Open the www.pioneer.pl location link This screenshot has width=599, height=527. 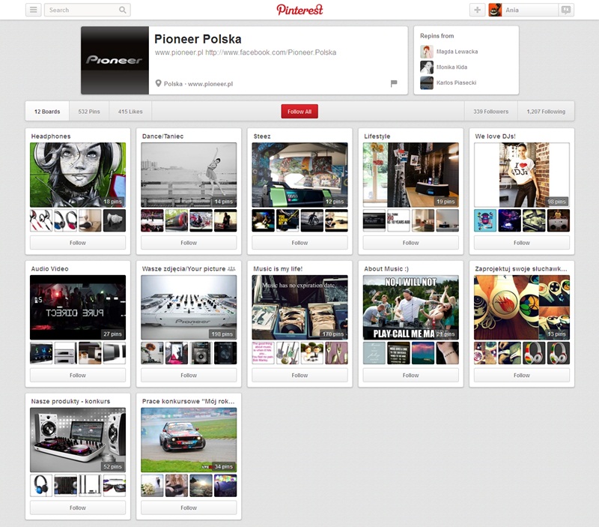pos(210,84)
